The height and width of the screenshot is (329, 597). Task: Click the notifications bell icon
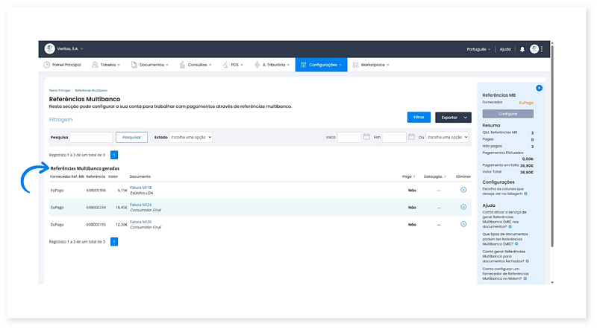pyautogui.click(x=522, y=49)
